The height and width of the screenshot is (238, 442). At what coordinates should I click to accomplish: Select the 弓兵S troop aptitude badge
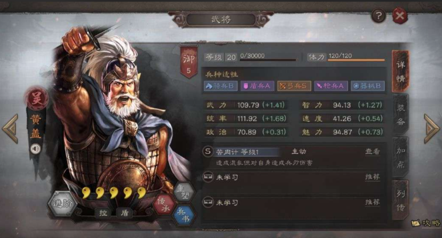click(294, 86)
